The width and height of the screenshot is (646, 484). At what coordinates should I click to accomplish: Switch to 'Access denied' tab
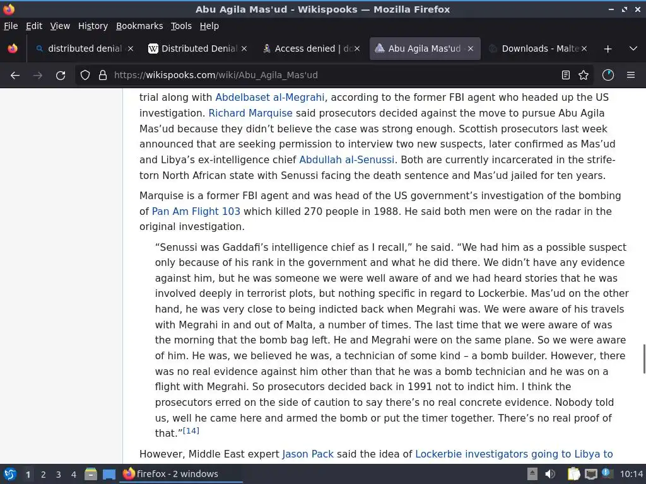coord(311,49)
